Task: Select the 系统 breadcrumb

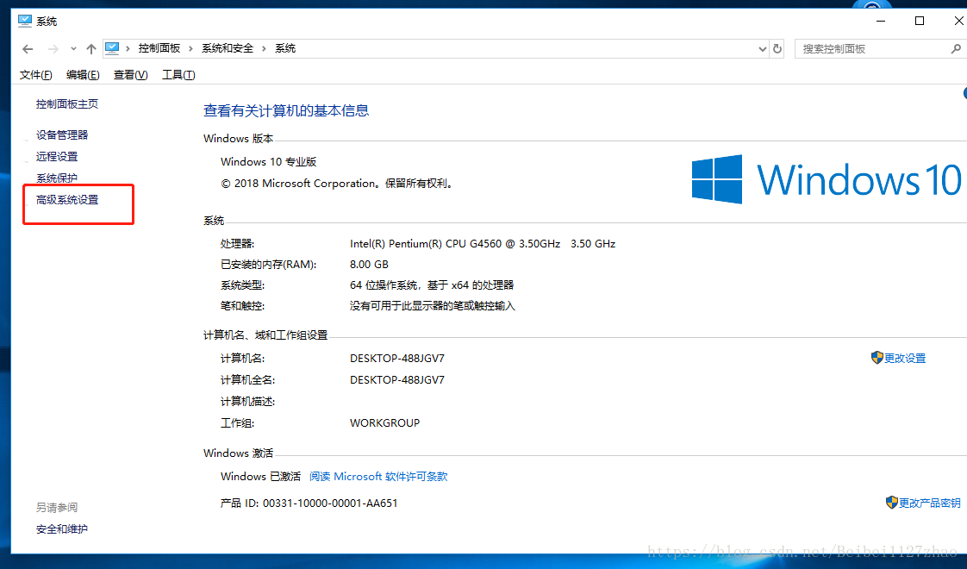Action: click(285, 48)
